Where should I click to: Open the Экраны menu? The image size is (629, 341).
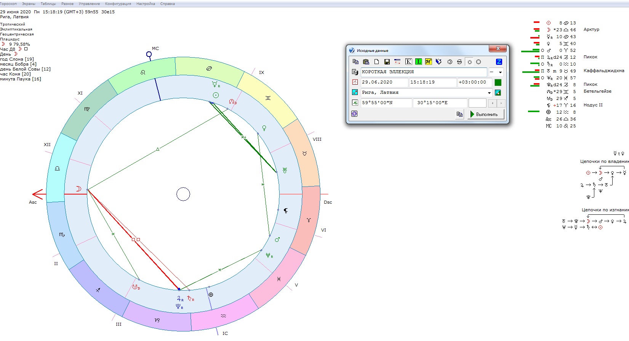[29, 4]
